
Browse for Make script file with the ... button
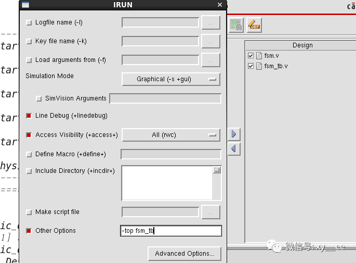click(x=210, y=212)
